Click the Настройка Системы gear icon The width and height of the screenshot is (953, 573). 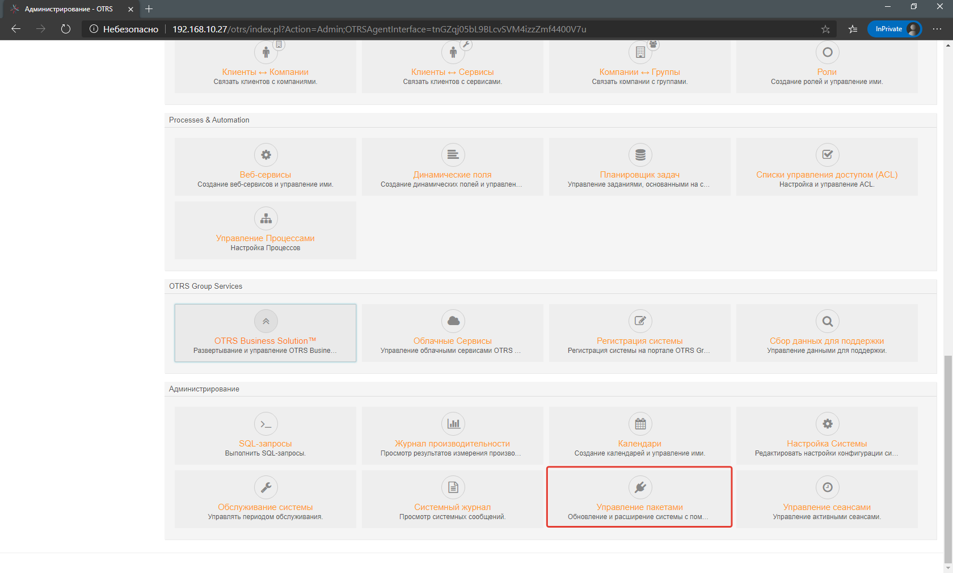click(828, 424)
